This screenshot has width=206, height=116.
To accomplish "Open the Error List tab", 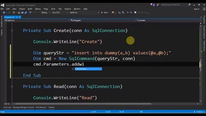I will point(7,107).
